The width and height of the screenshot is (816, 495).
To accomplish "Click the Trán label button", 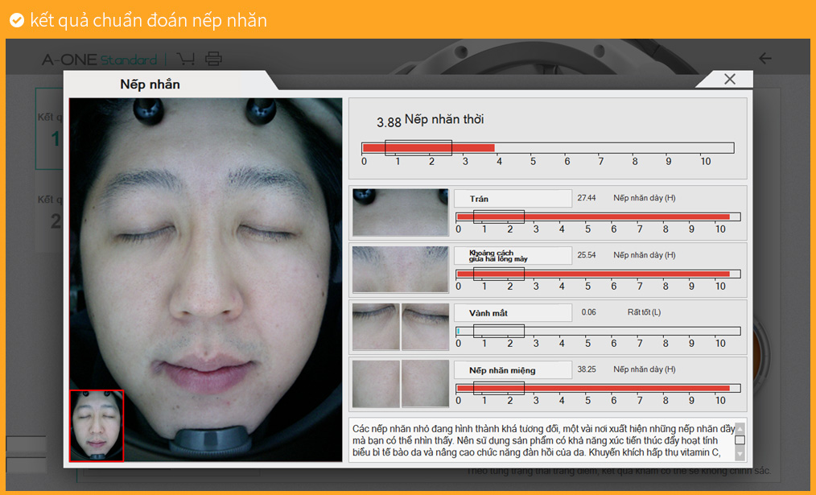I will (512, 199).
